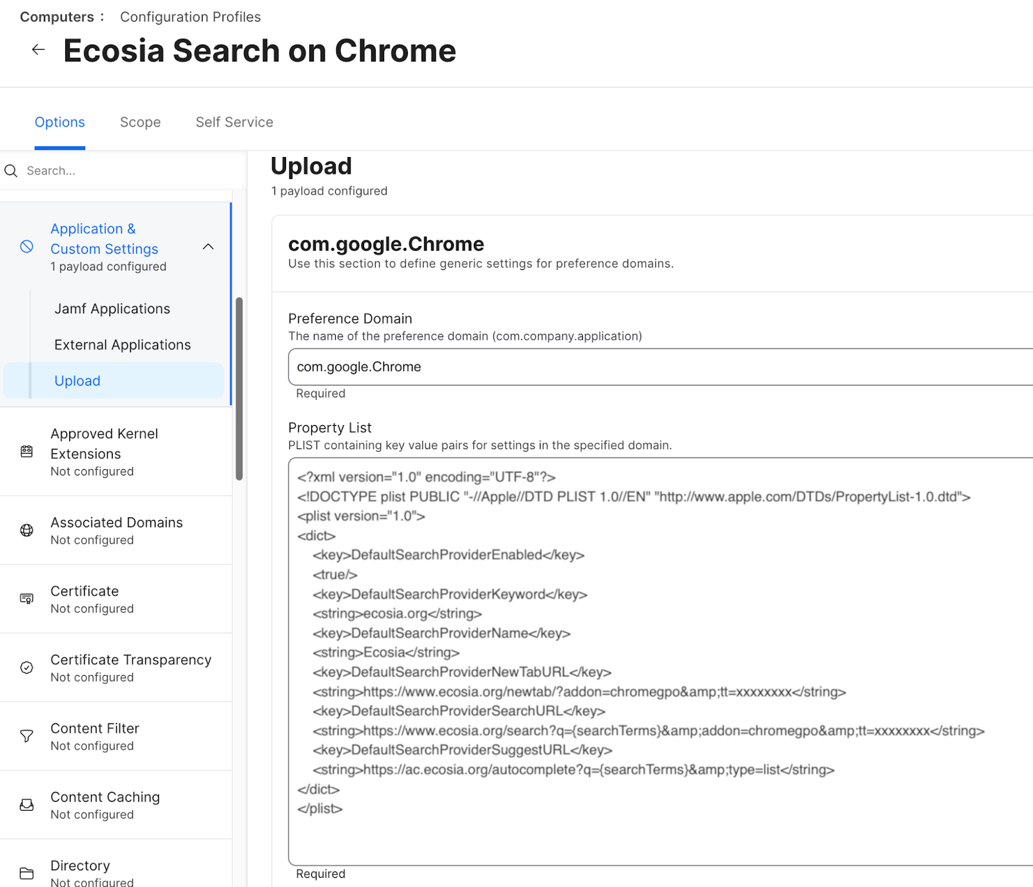Click the Computers breadcrumb
The height and width of the screenshot is (887, 1033).
coord(57,17)
